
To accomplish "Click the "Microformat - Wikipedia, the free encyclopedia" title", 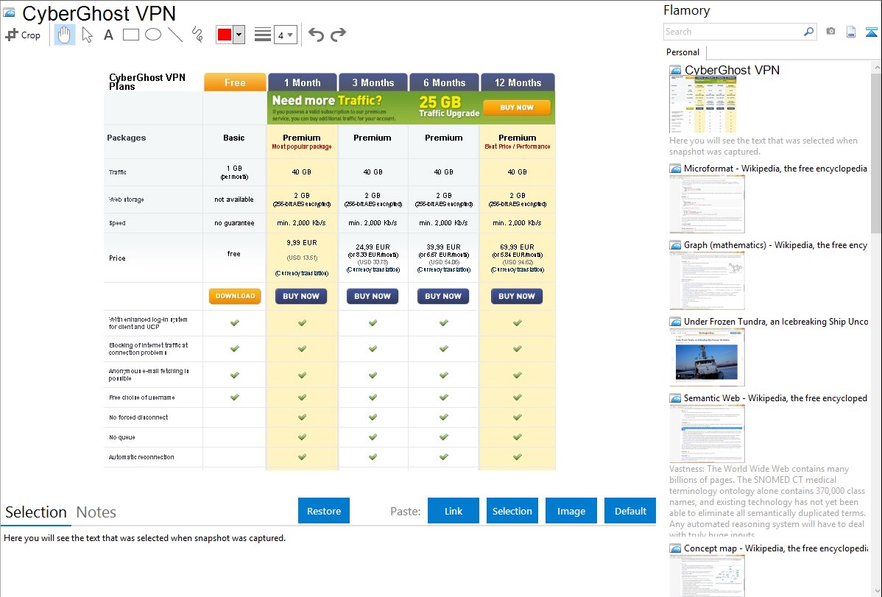I will pyautogui.click(x=775, y=169).
